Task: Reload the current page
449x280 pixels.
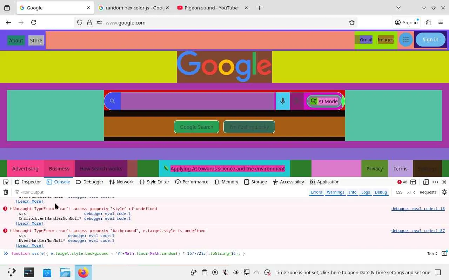Action: (x=34, y=22)
